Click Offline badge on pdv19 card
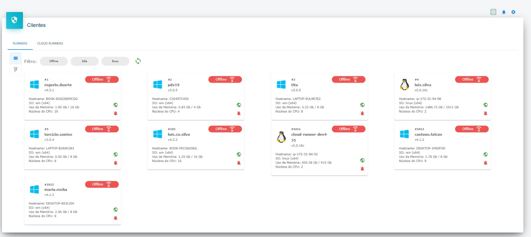Viewport: 531px width, 237px height. [225, 79]
